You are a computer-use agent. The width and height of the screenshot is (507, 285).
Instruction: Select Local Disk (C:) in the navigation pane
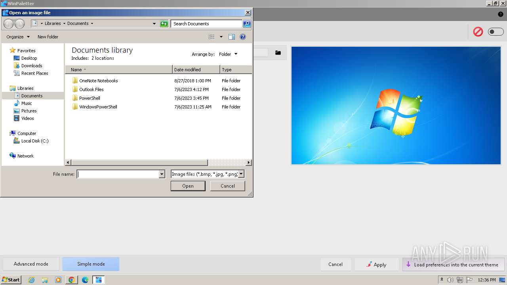point(35,141)
